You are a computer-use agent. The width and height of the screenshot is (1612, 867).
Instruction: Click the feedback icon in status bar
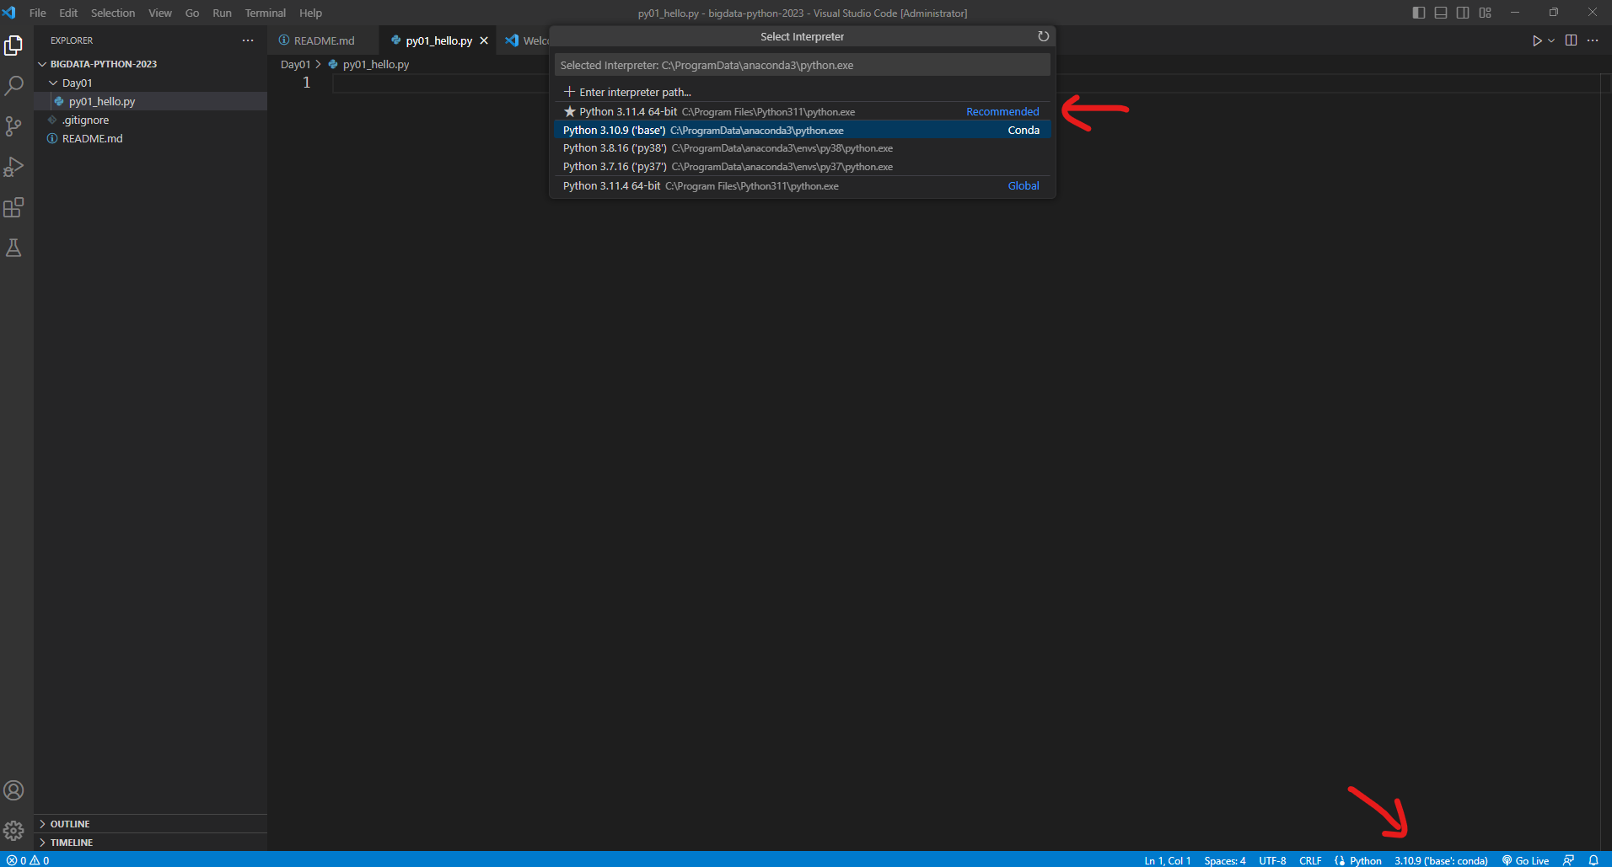1568,860
